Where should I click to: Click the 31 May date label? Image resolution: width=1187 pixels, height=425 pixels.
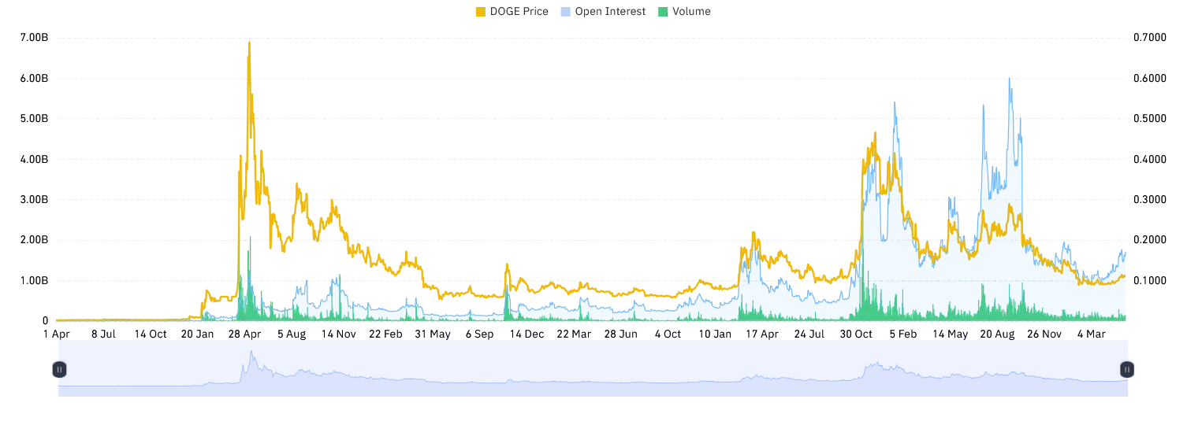tap(433, 334)
